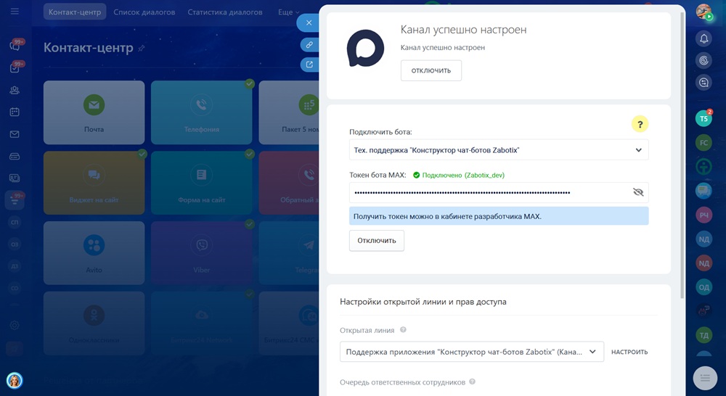The height and width of the screenshot is (396, 726).
Task: Open the ОД chat avatar
Action: point(703,286)
